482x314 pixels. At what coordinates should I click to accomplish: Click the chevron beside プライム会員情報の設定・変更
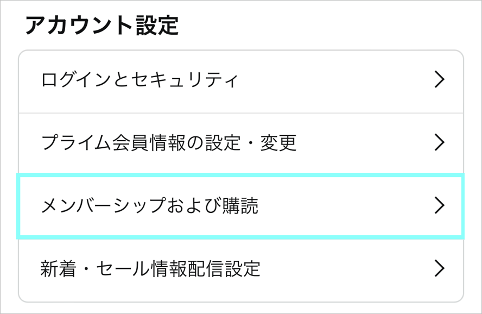tap(440, 142)
